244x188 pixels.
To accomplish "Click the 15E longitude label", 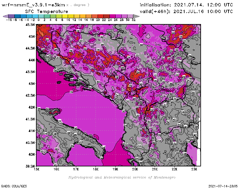I will [37, 169].
